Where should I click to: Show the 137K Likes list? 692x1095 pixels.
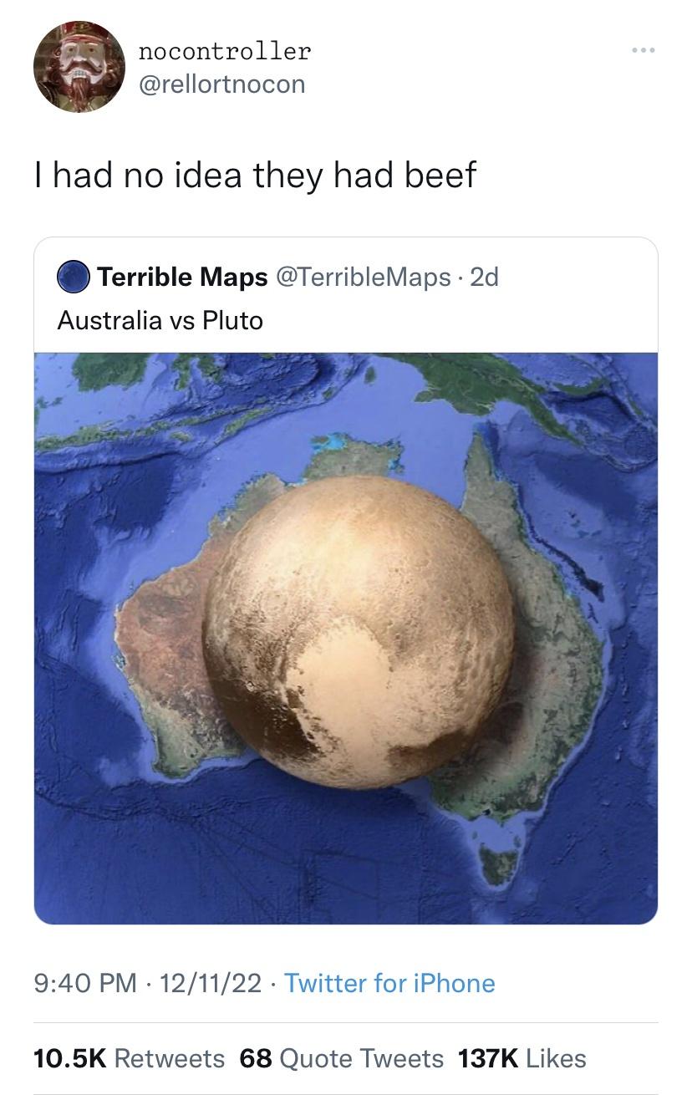coord(522,1058)
